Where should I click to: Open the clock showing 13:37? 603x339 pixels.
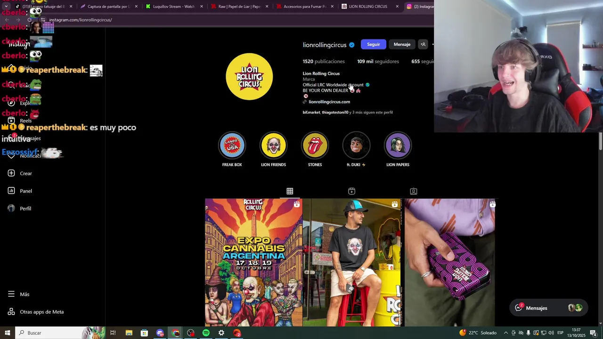[x=577, y=332]
